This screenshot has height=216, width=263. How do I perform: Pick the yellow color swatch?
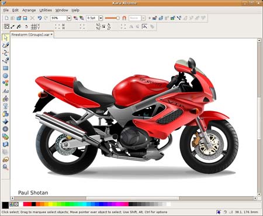point(50,204)
